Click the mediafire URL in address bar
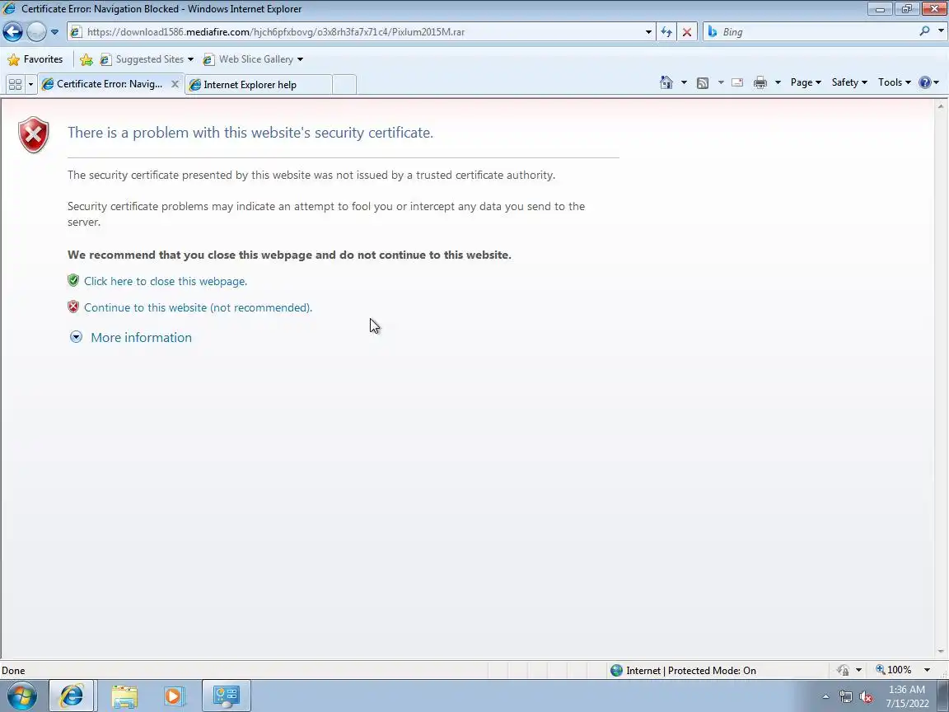The image size is (949, 712). (275, 32)
